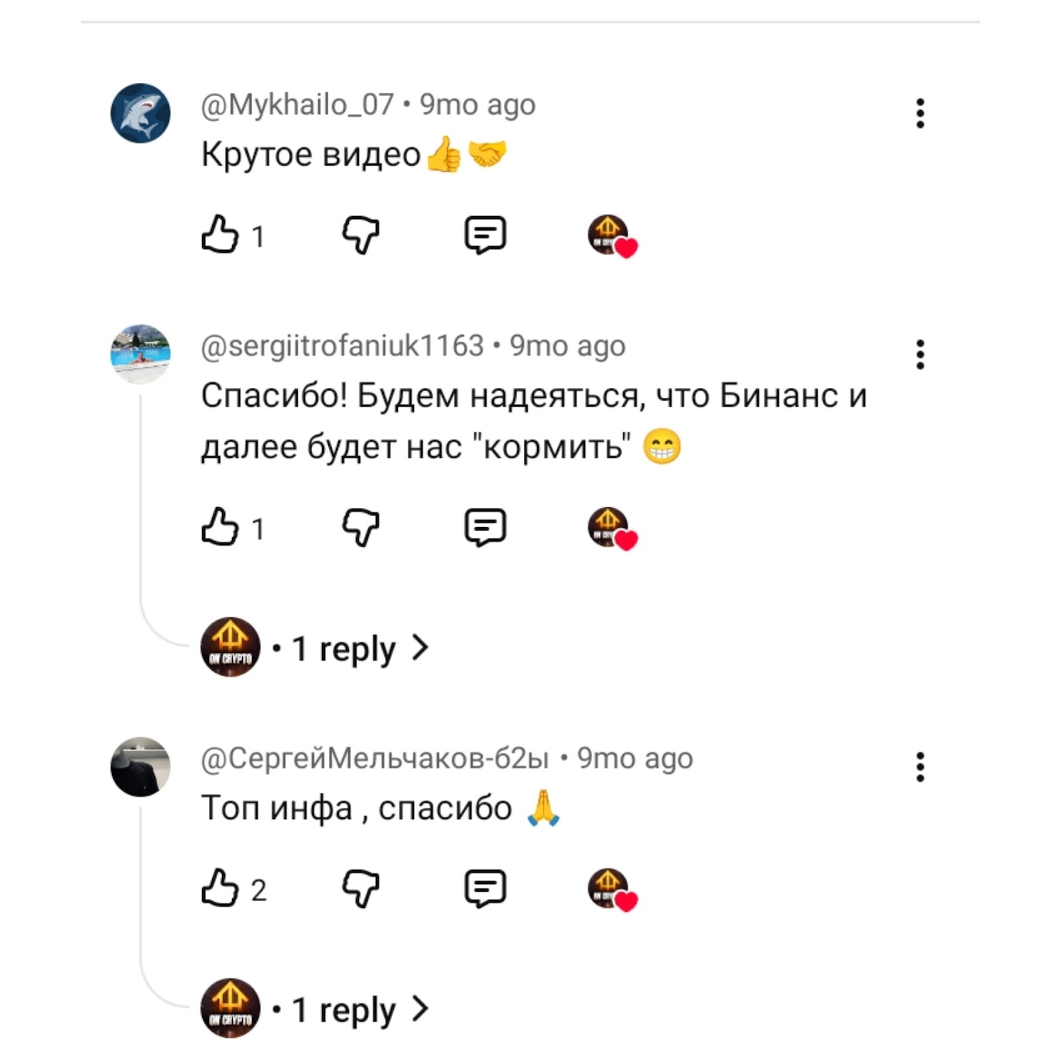This screenshot has width=1061, height=1061.
Task: Open options menu for СергейМельчаков comment
Action: [x=920, y=767]
